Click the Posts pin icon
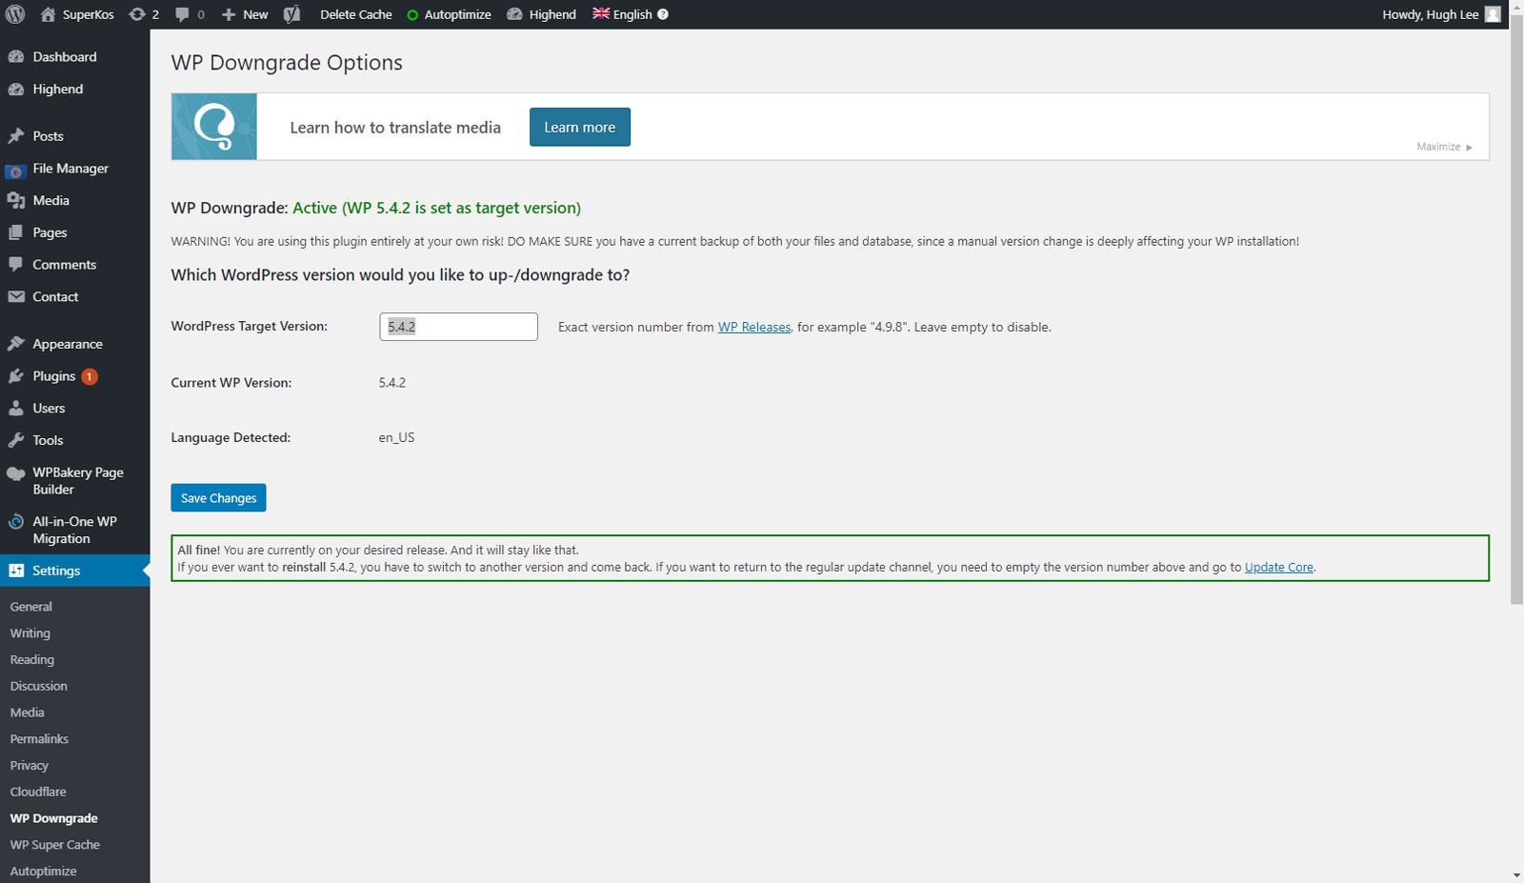1524x883 pixels. click(x=16, y=136)
